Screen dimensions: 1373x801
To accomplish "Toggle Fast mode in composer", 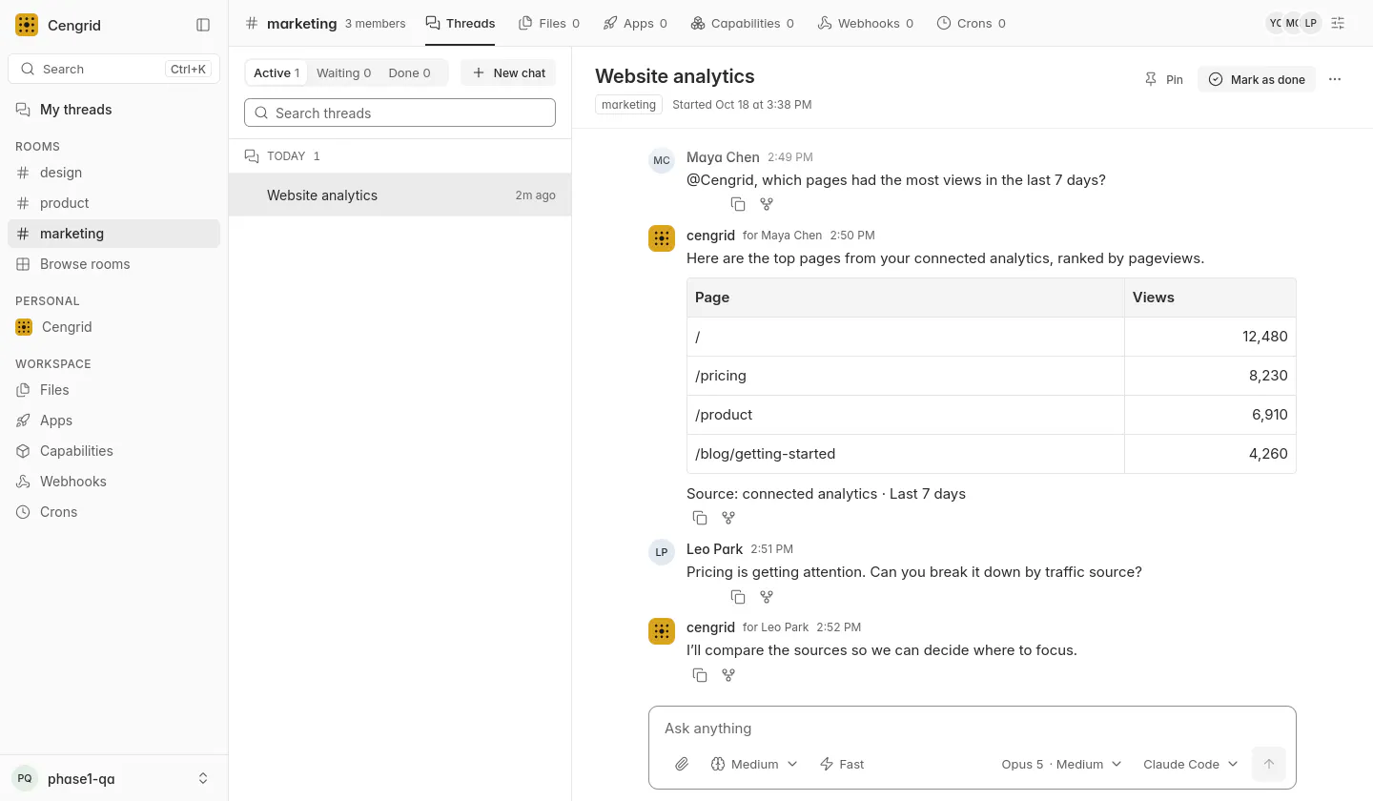I will pyautogui.click(x=842, y=764).
